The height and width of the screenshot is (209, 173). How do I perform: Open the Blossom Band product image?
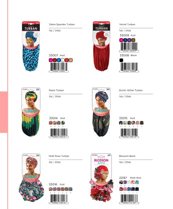[102, 178]
